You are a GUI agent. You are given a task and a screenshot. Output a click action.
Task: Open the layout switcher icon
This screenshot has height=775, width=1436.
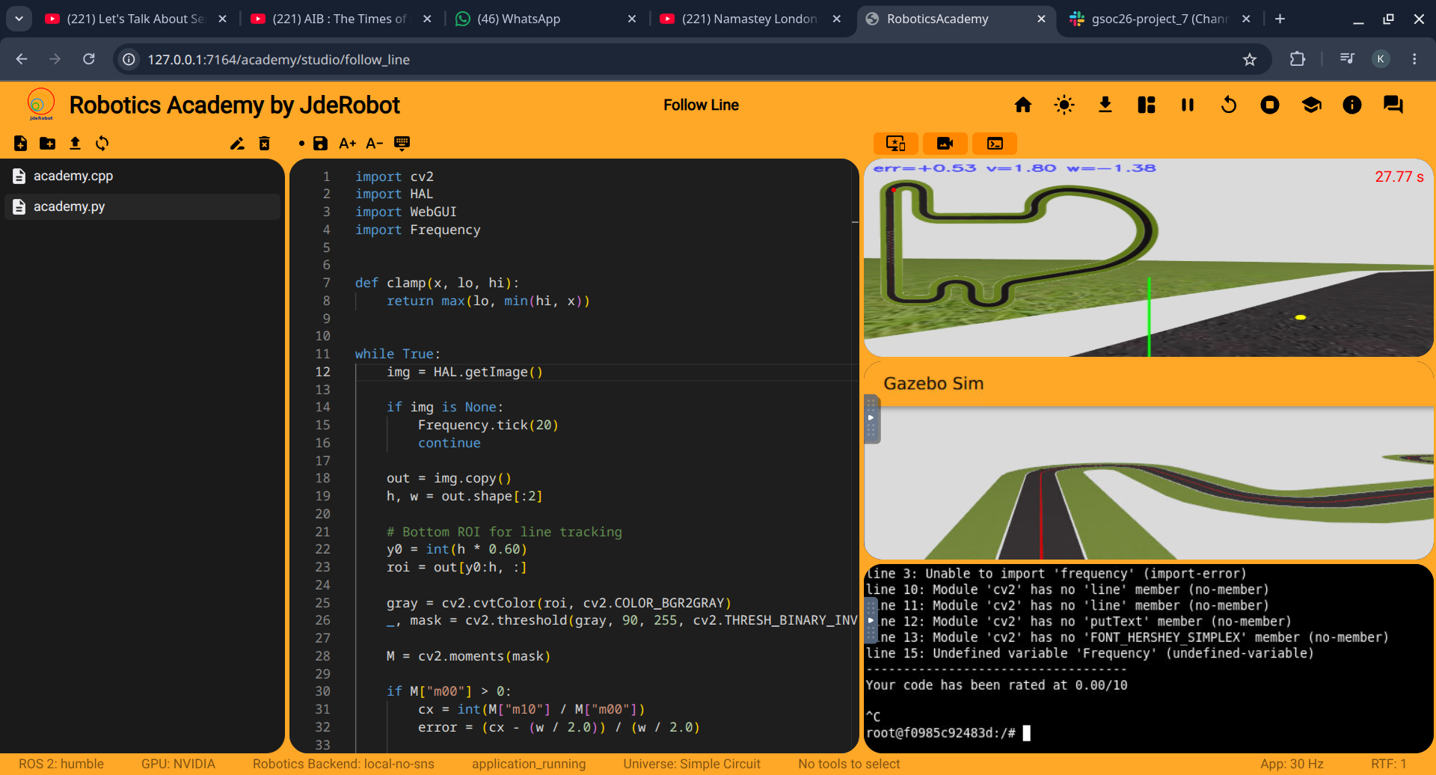[1147, 105]
